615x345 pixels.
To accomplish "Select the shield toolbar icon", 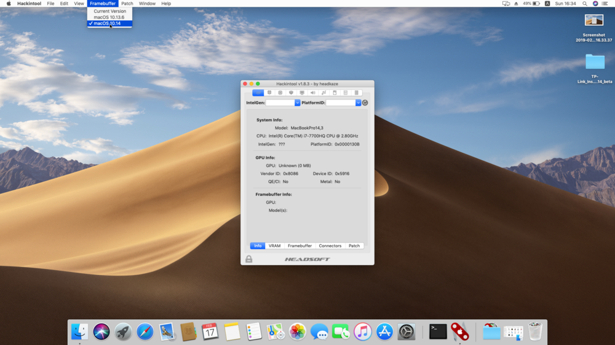I will (x=291, y=93).
